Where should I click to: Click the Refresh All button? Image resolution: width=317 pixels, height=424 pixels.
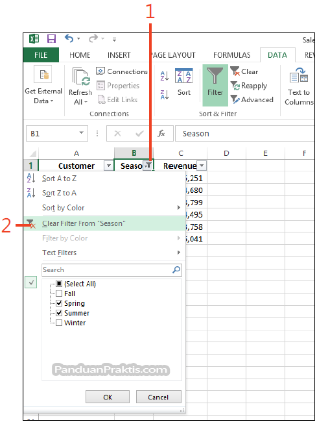tap(80, 86)
